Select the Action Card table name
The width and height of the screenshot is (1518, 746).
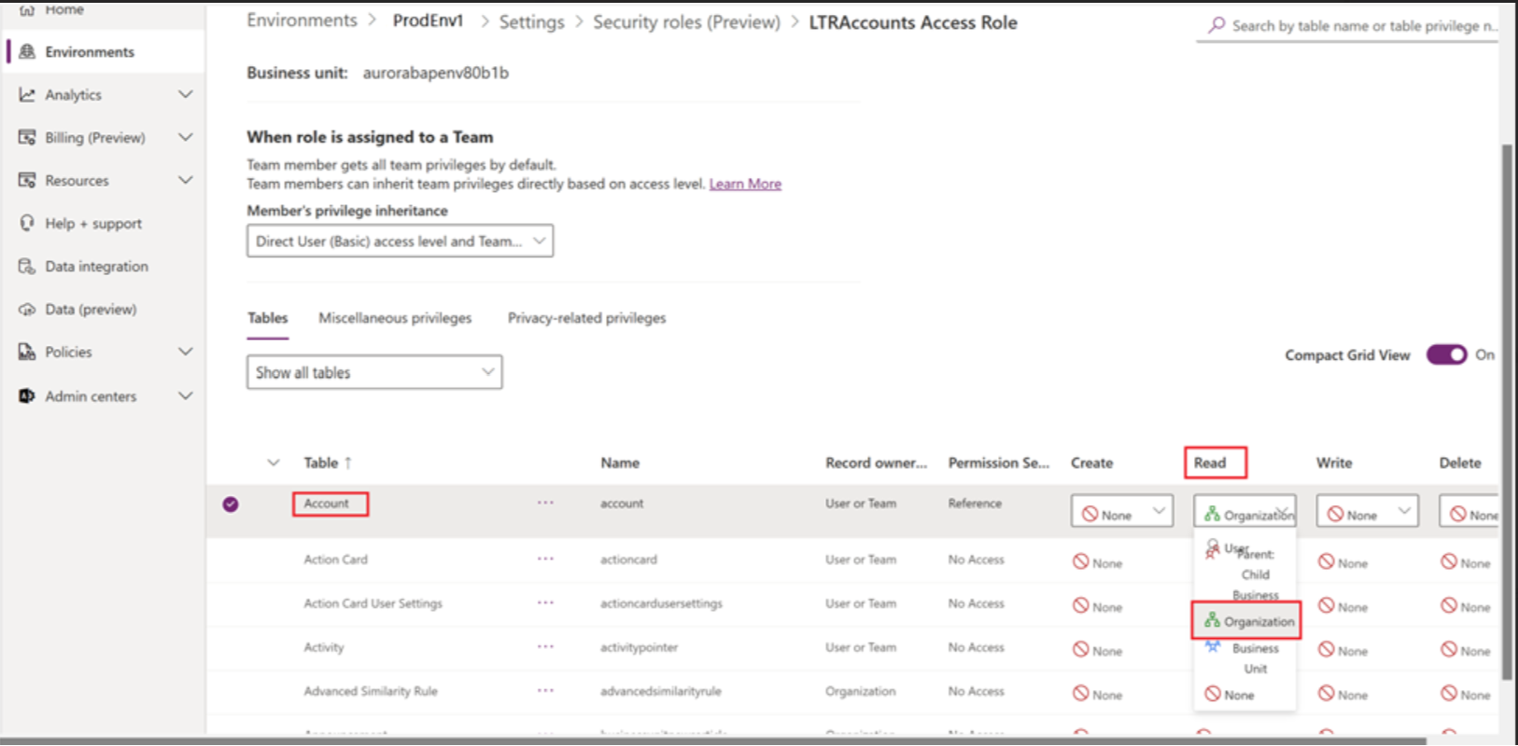[335, 559]
